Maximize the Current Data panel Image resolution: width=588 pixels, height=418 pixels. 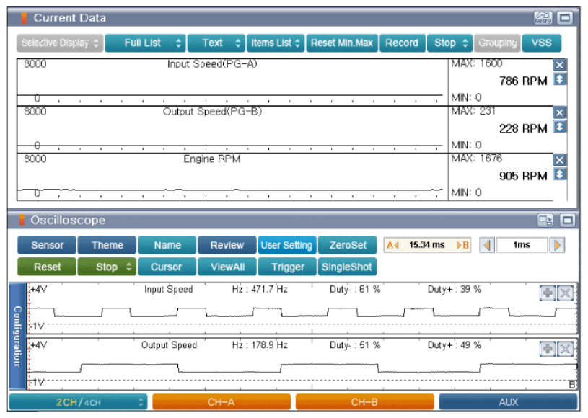pos(565,17)
